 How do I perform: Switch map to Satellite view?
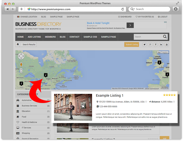[165, 52]
